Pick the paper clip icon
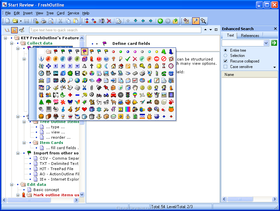Screen dimensions: 280x211 click(91, 88)
